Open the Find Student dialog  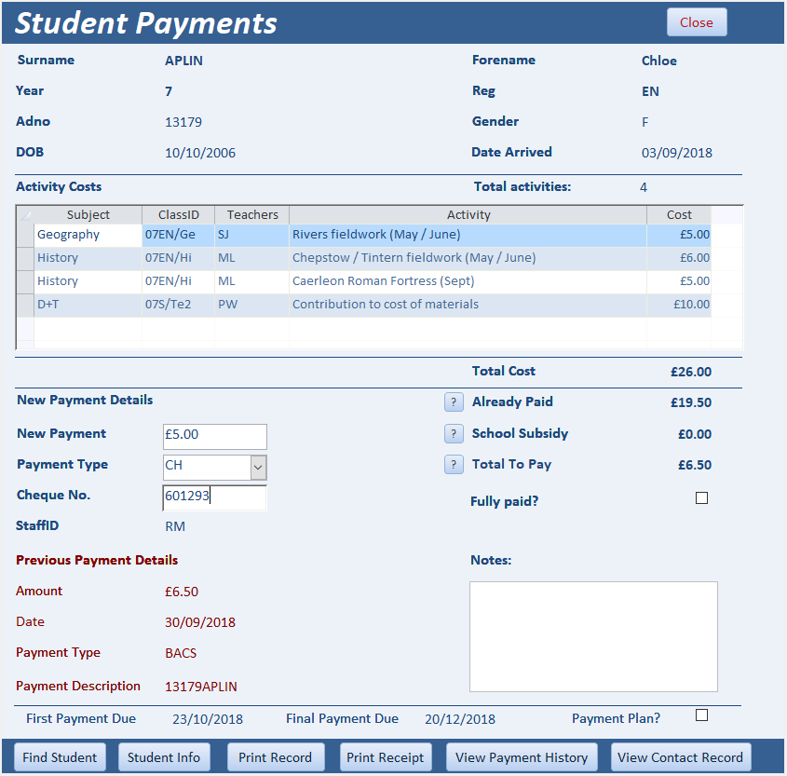[x=60, y=757]
